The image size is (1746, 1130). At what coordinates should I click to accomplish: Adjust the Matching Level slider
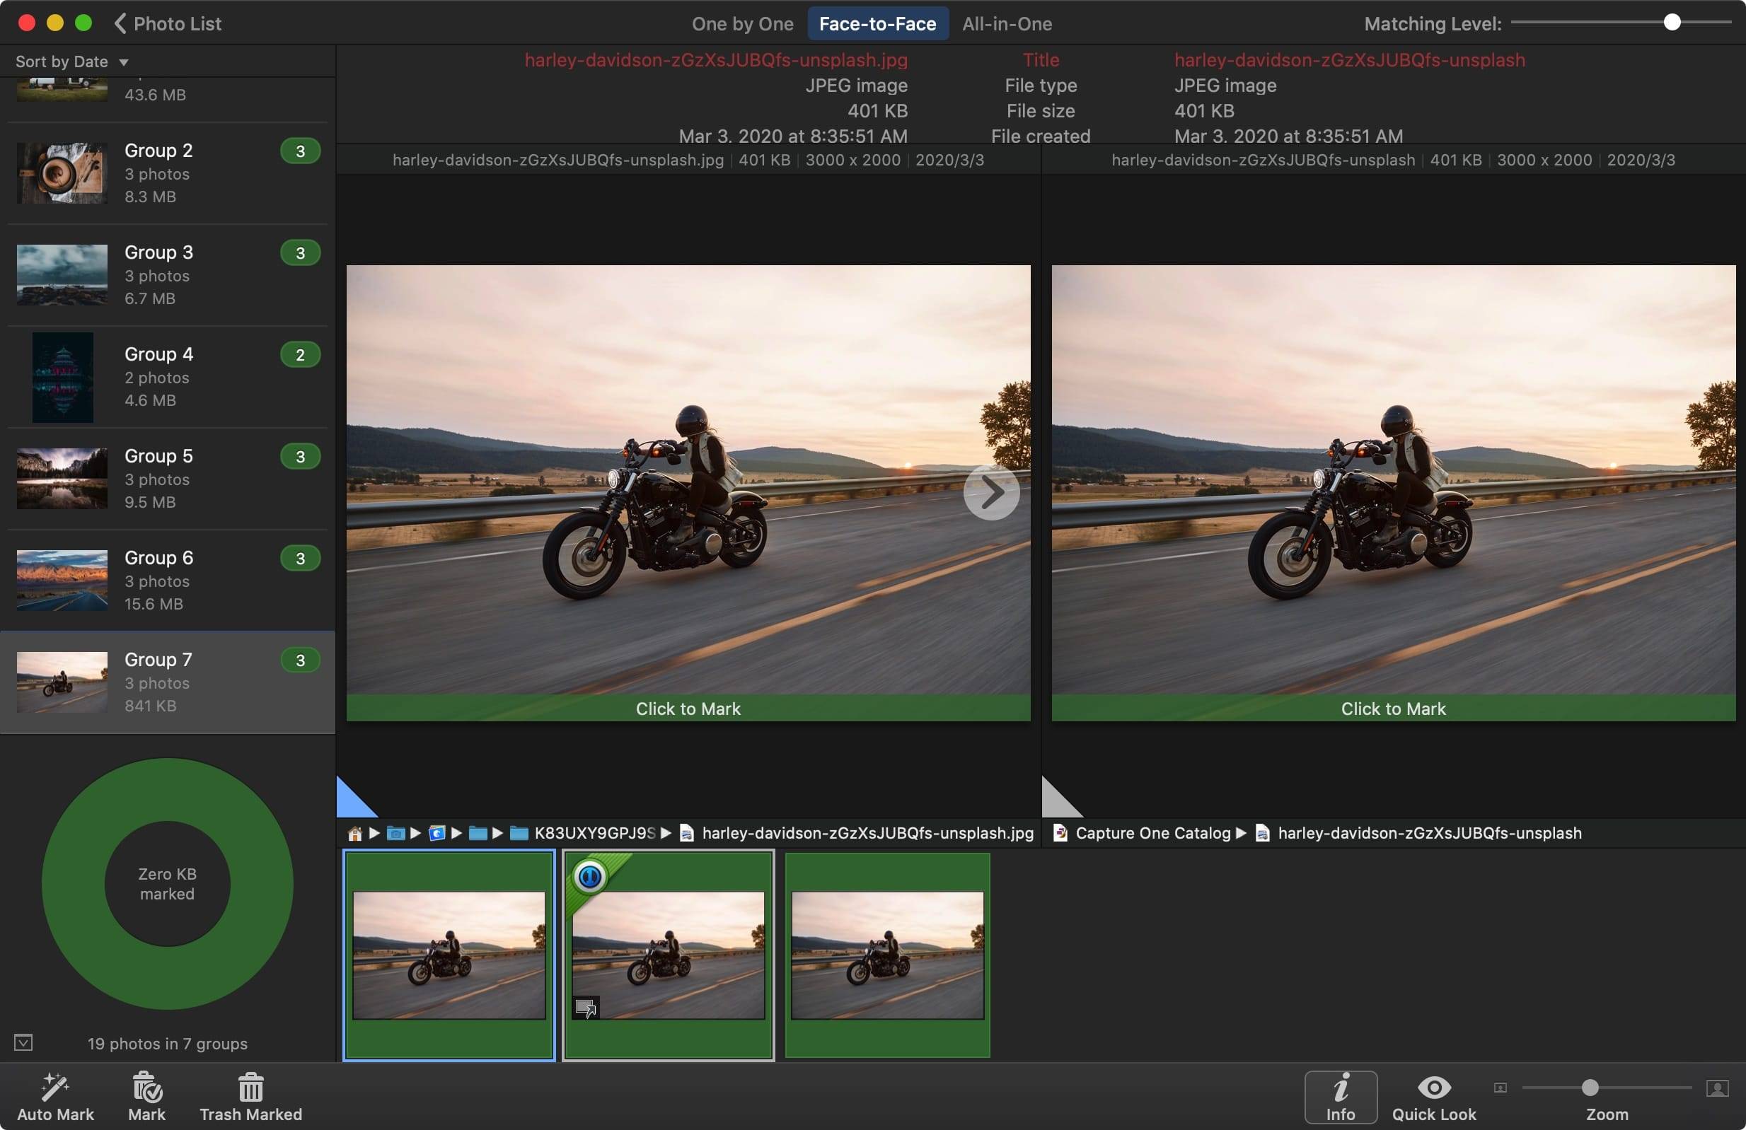(1671, 23)
